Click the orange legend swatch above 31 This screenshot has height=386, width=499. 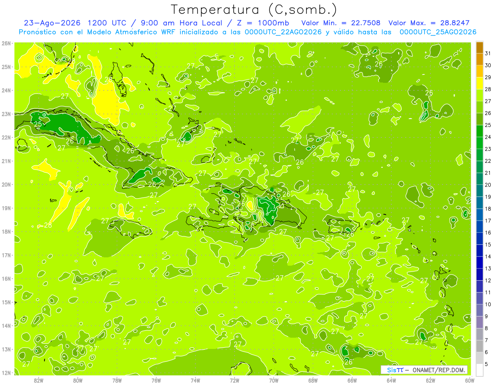tap(479, 47)
